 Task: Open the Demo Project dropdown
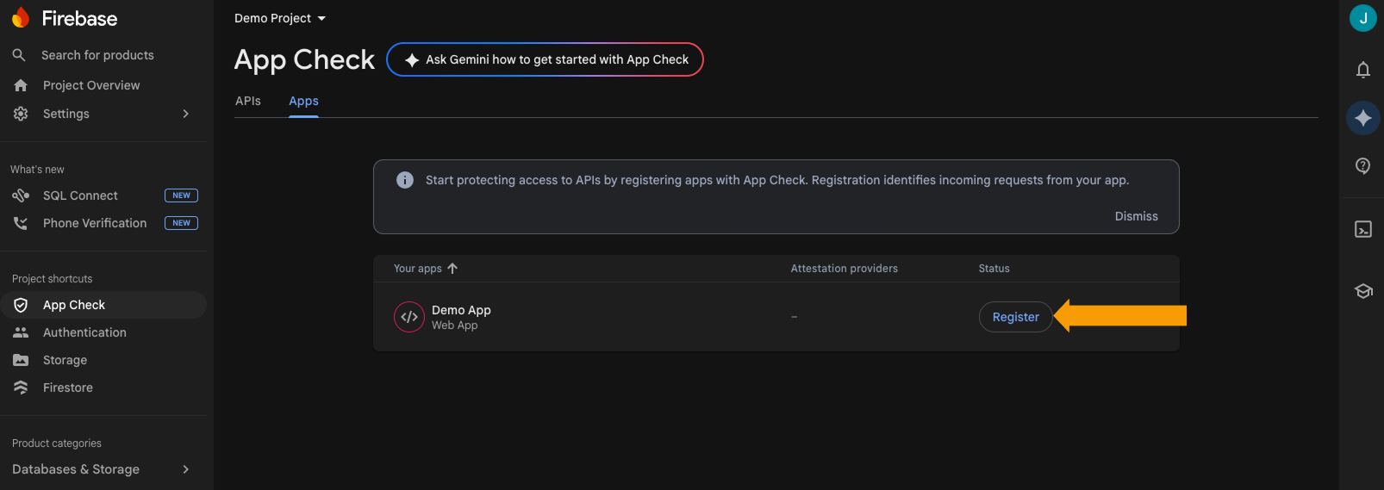[x=280, y=18]
